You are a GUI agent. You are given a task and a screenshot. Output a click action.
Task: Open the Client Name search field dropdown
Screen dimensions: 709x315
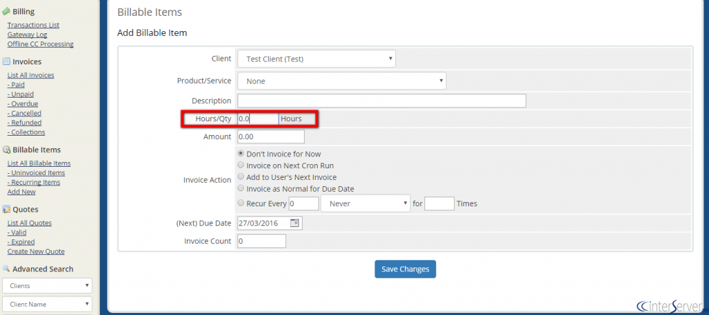tap(47, 304)
